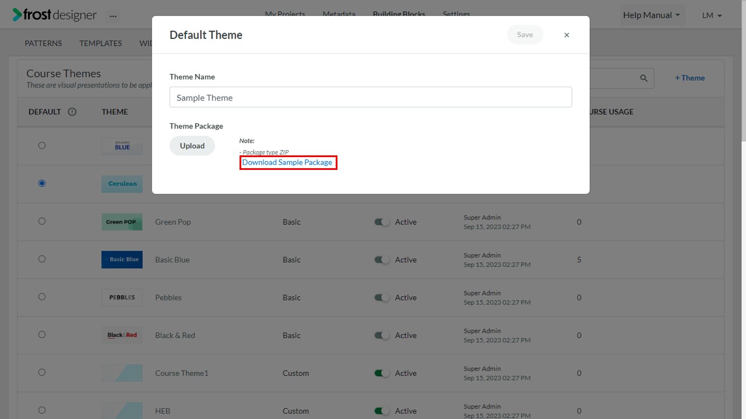This screenshot has height=419, width=746.
Task: Click the Black & Red theme name
Action: (175, 335)
